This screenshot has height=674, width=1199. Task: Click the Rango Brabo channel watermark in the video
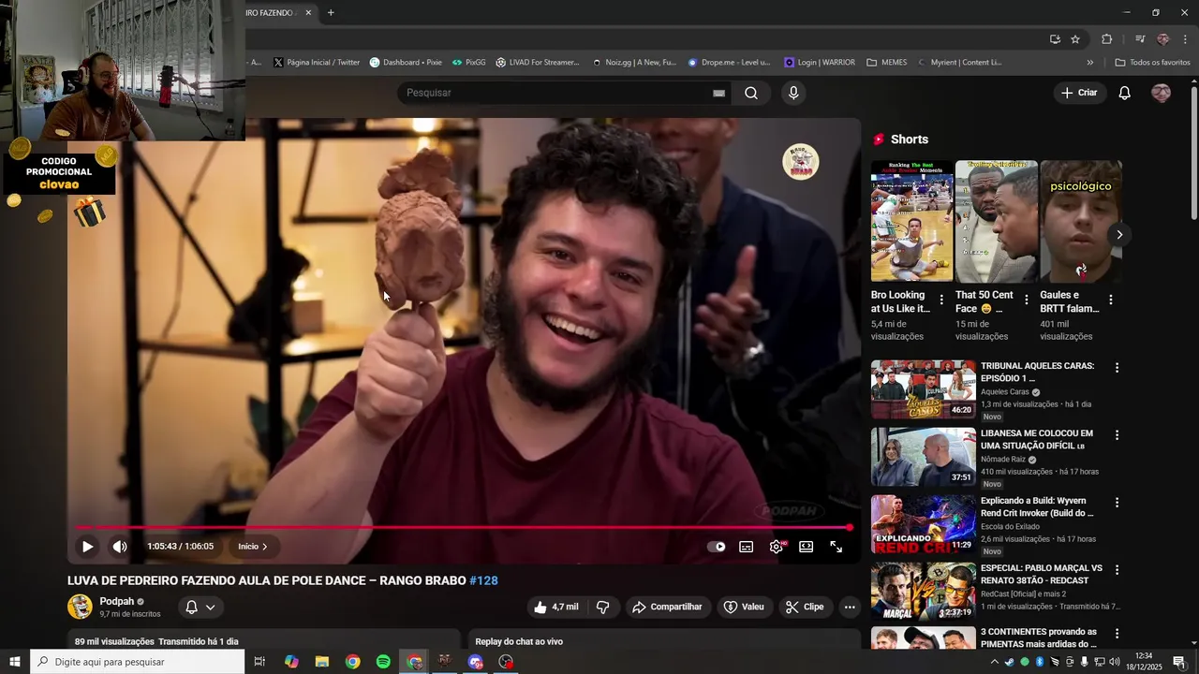[801, 162]
